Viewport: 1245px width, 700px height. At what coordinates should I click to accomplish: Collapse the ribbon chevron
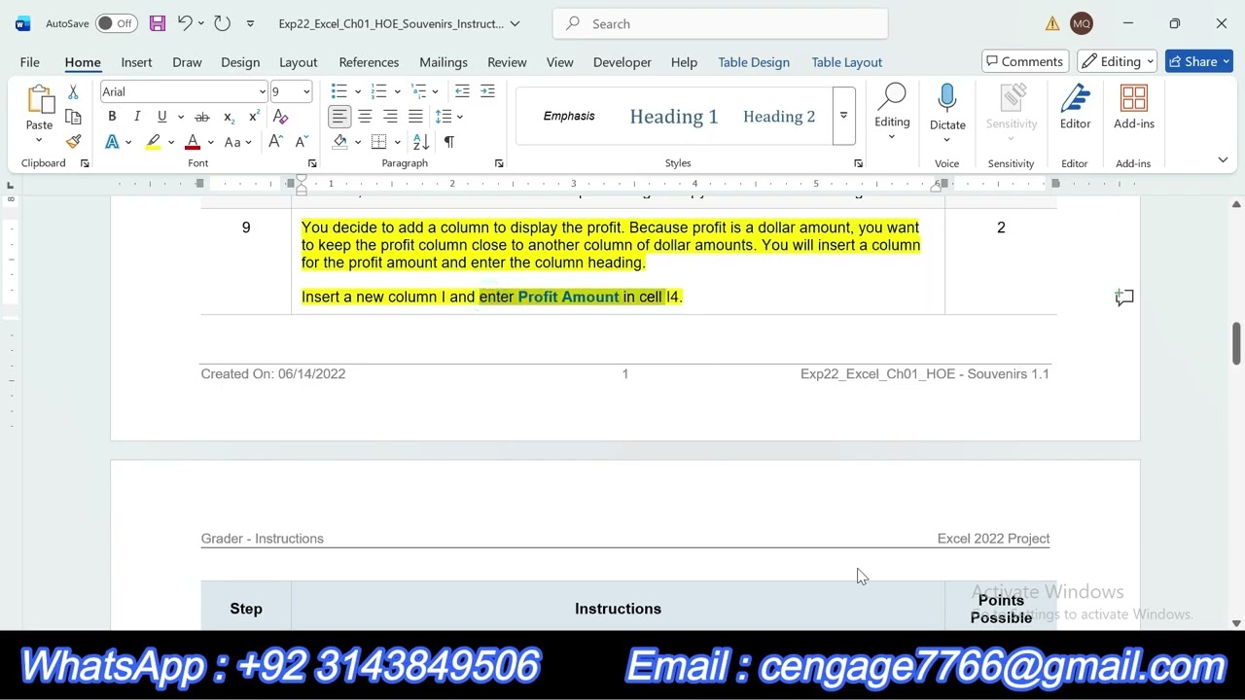pos(1223,159)
